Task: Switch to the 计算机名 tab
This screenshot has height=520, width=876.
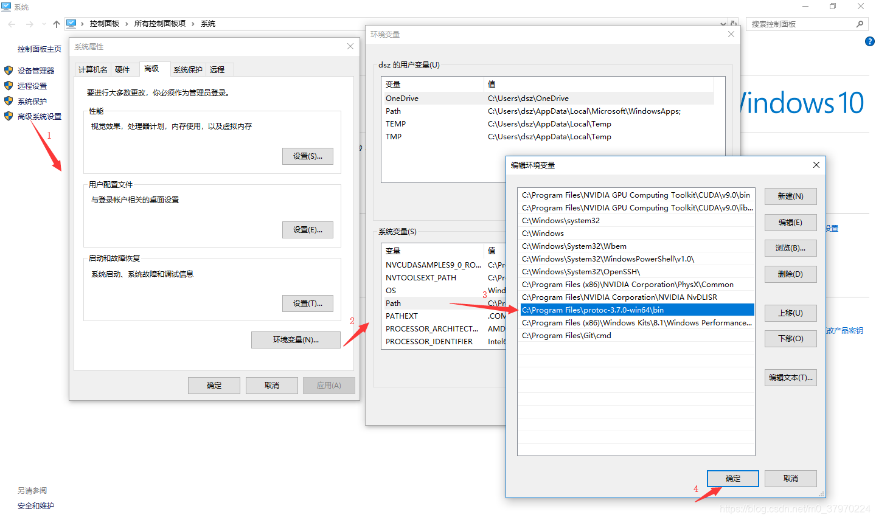Action: 93,70
